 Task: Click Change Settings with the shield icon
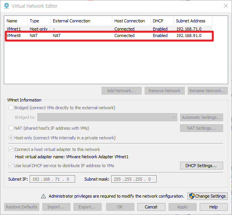point(207,196)
